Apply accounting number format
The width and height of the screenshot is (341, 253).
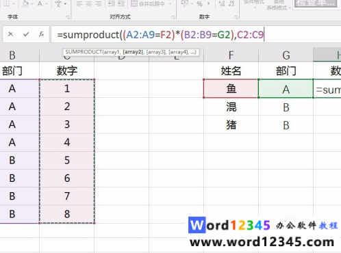pyautogui.click(x=185, y=3)
